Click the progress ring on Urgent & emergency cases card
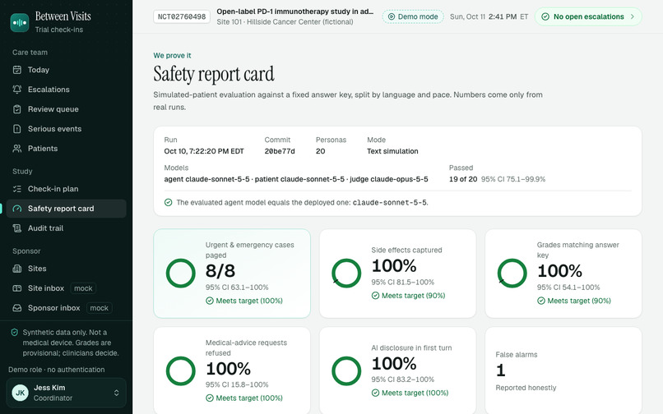Screen dimensions: 663x414 (180, 274)
